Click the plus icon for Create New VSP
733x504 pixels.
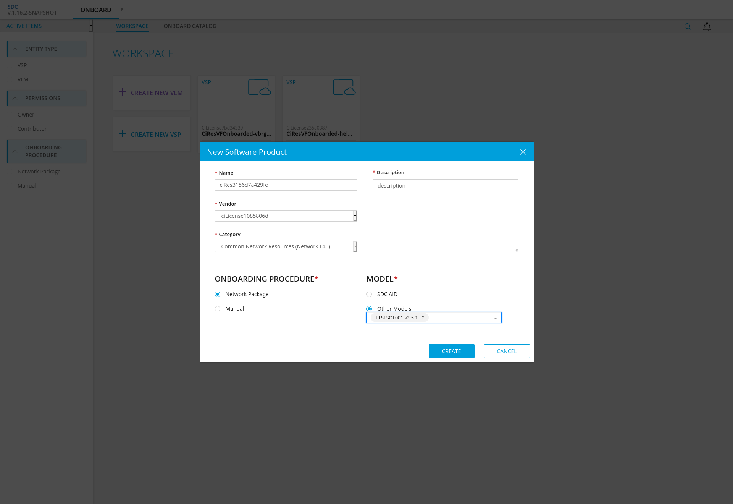(123, 134)
